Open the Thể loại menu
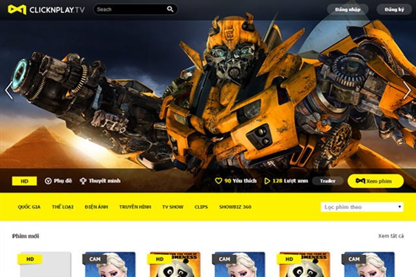Image resolution: width=416 pixels, height=277 pixels. 62,207
